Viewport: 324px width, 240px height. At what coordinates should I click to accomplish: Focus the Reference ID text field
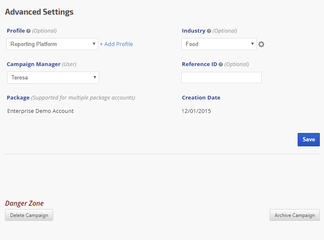pos(221,77)
